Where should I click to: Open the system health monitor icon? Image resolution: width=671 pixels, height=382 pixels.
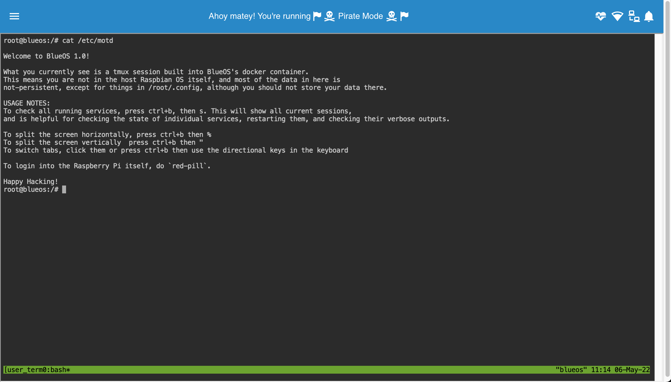click(601, 16)
